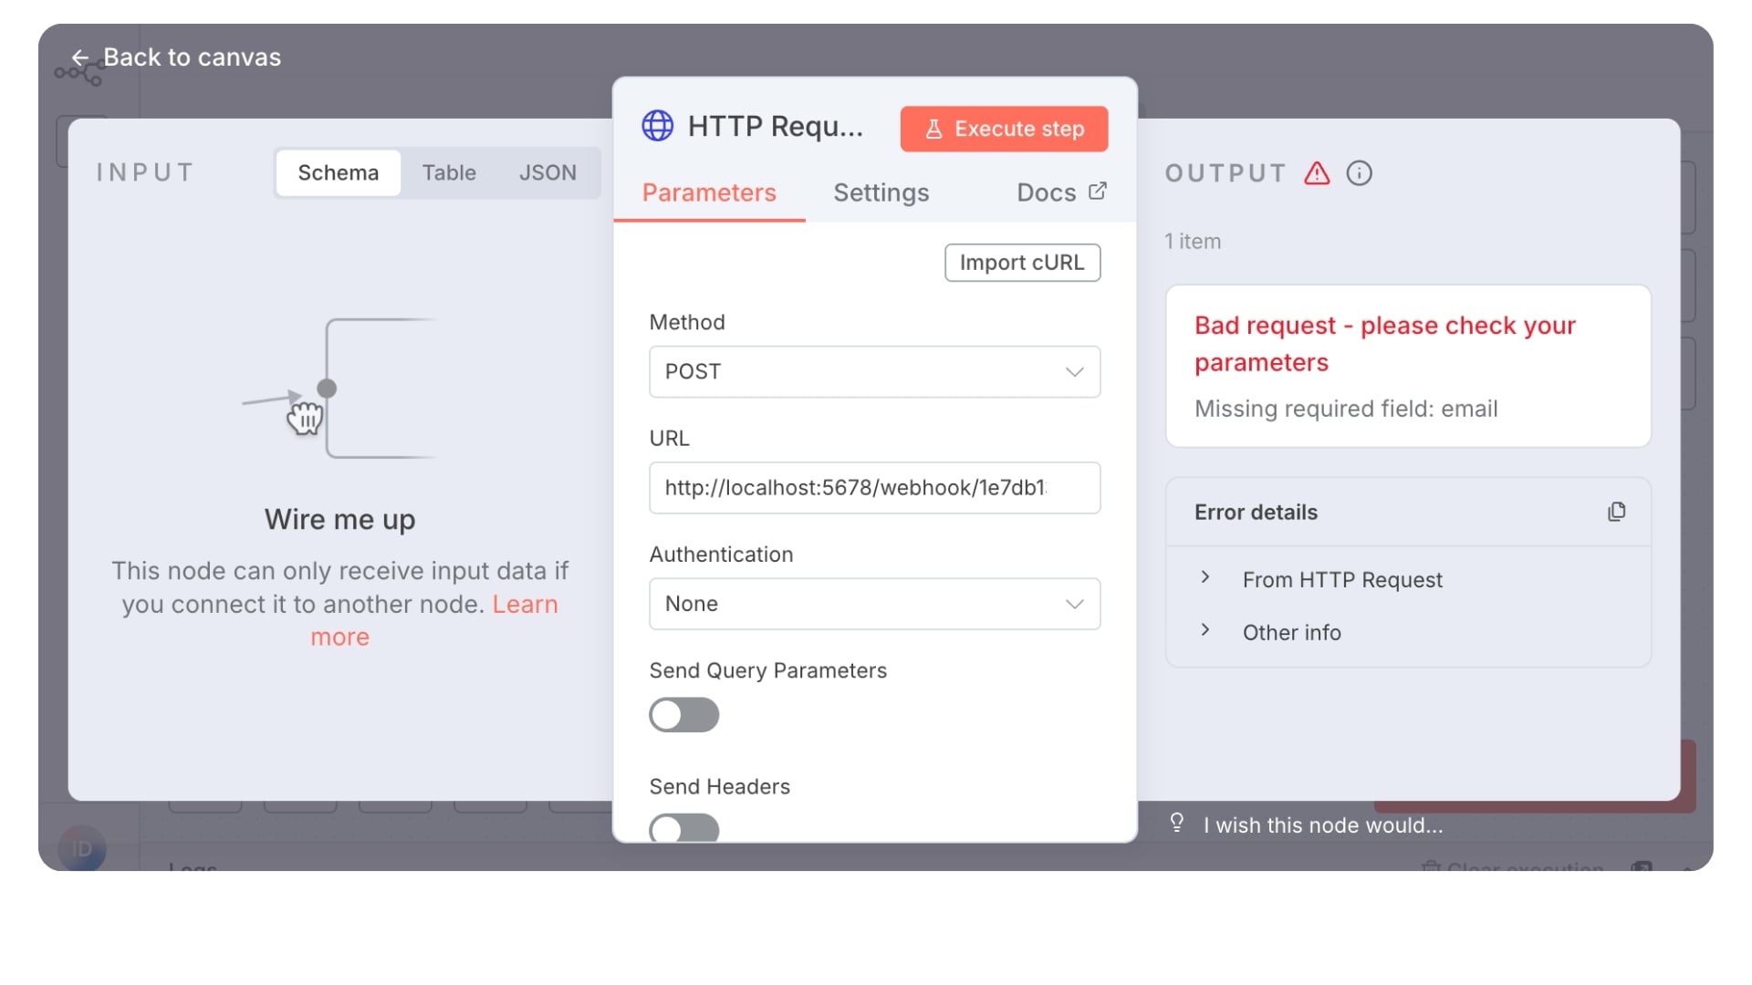Open the info circle icon beside OUTPUT
Image resolution: width=1752 pixels, height=985 pixels.
1359,173
